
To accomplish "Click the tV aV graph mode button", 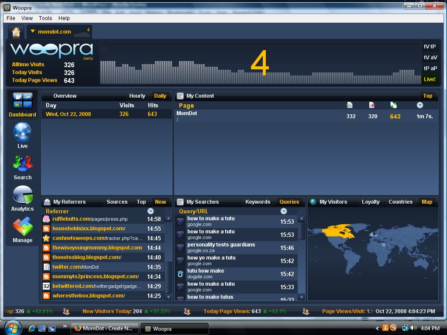I will (430, 58).
